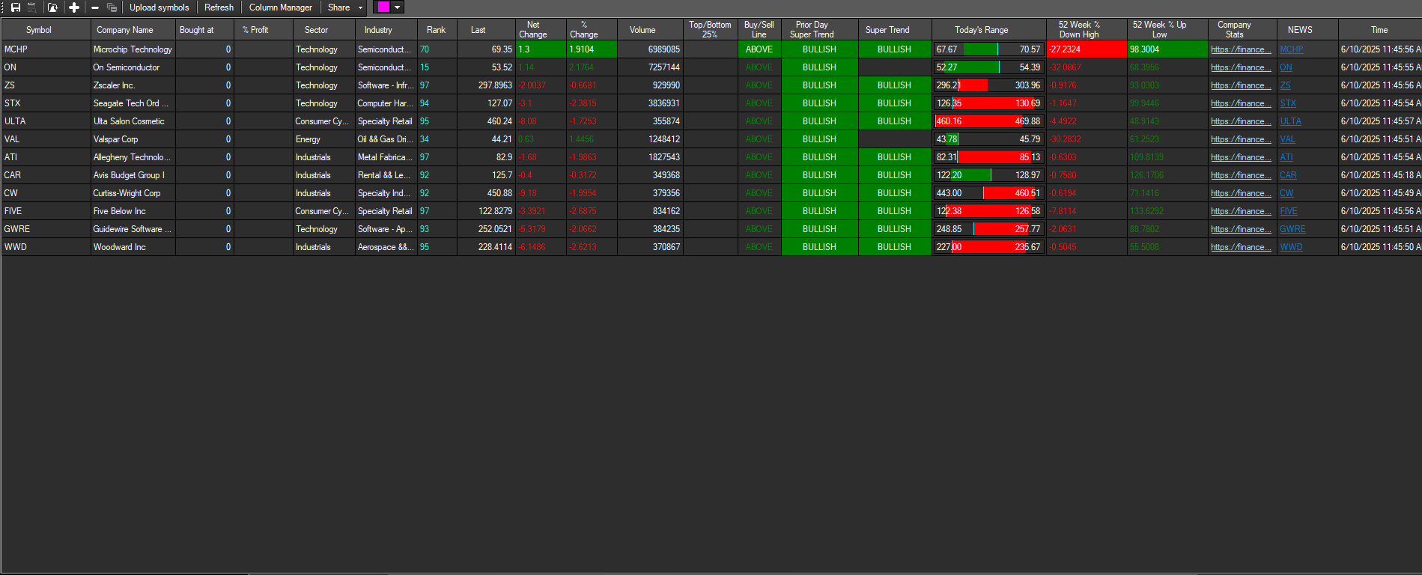Viewport: 1422px width, 575px height.
Task: Open the ULTA news link
Action: (1290, 121)
